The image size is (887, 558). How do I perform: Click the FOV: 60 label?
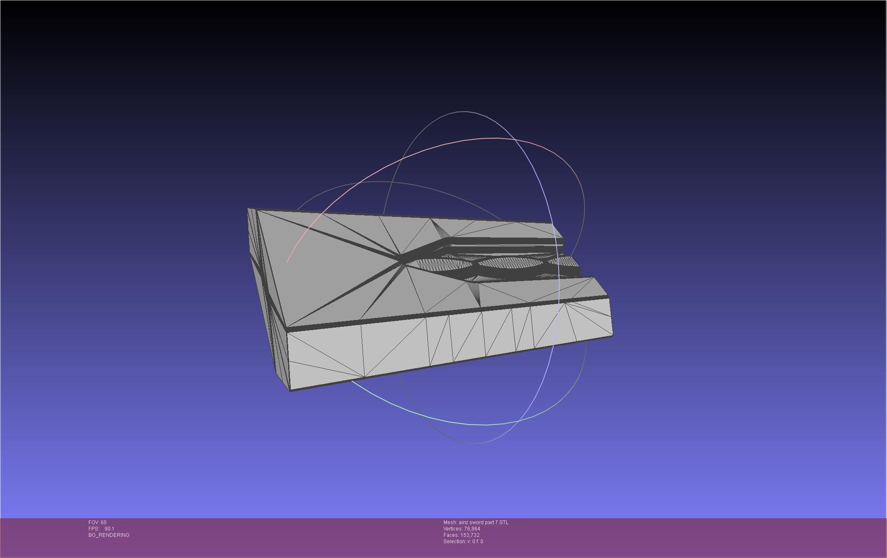coord(97,522)
